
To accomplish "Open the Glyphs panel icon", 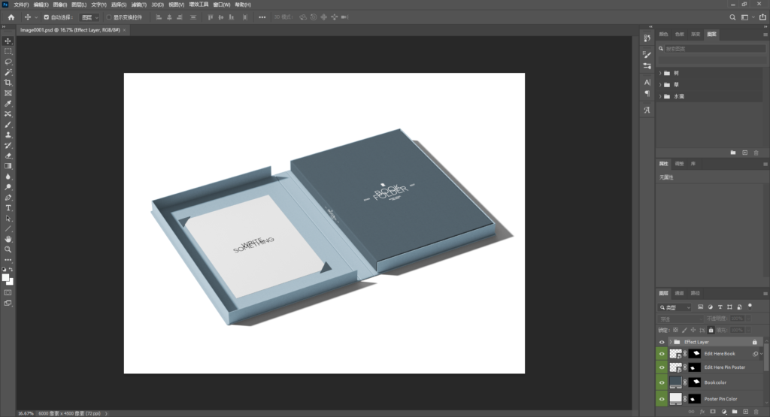I will (x=647, y=110).
